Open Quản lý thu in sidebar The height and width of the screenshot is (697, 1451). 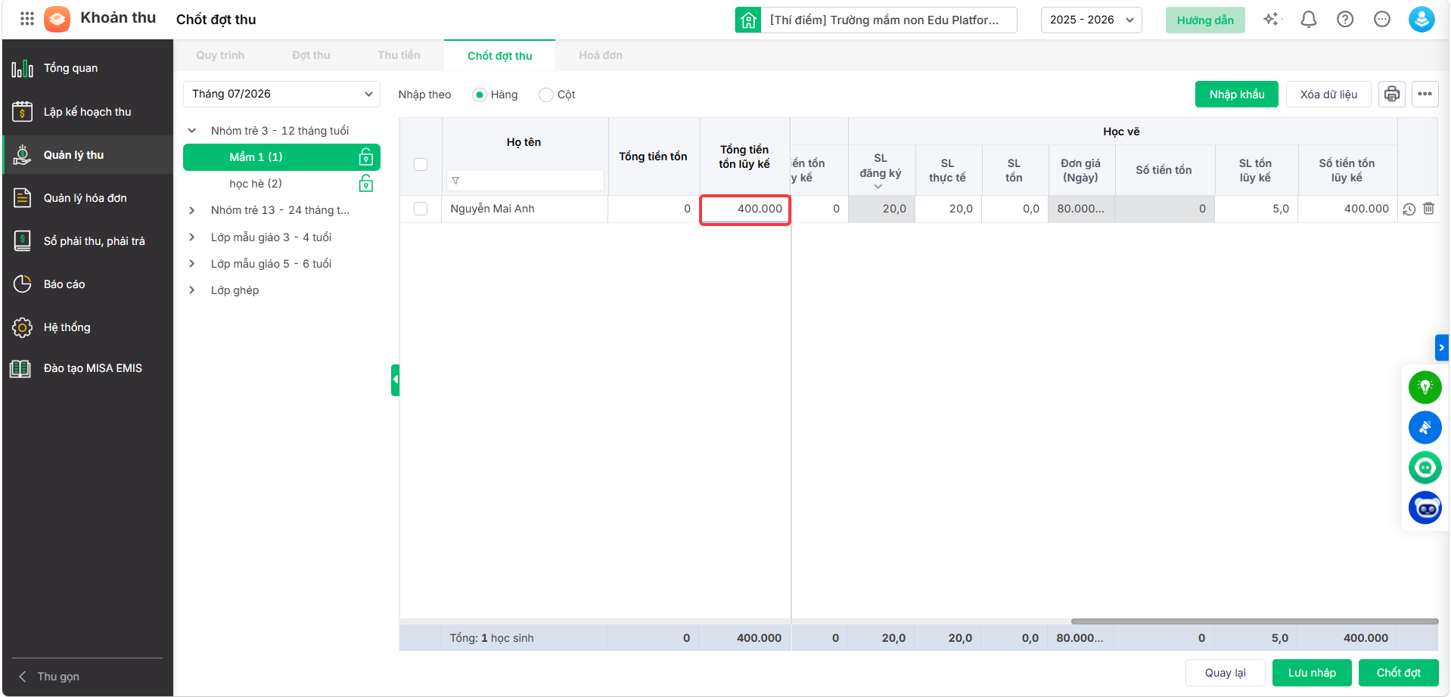(x=88, y=155)
